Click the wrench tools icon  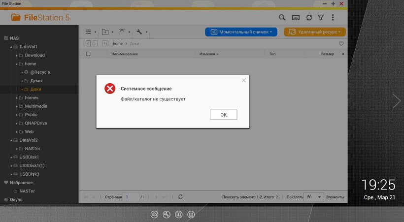pyautogui.click(x=139, y=32)
